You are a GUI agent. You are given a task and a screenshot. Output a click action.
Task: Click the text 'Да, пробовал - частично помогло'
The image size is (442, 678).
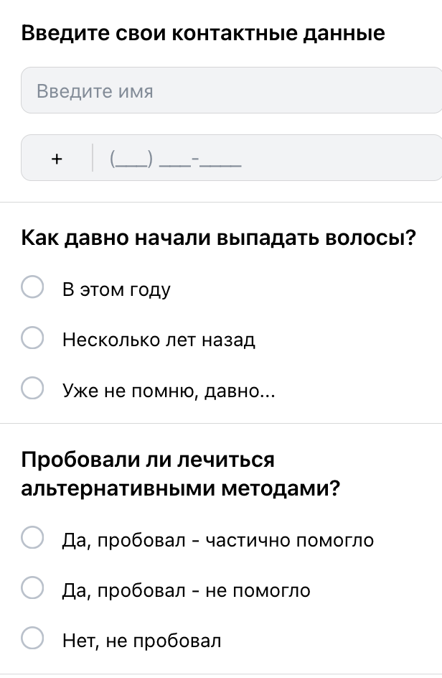pyautogui.click(x=218, y=539)
